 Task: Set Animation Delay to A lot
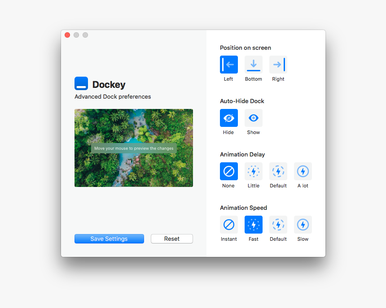(x=303, y=171)
